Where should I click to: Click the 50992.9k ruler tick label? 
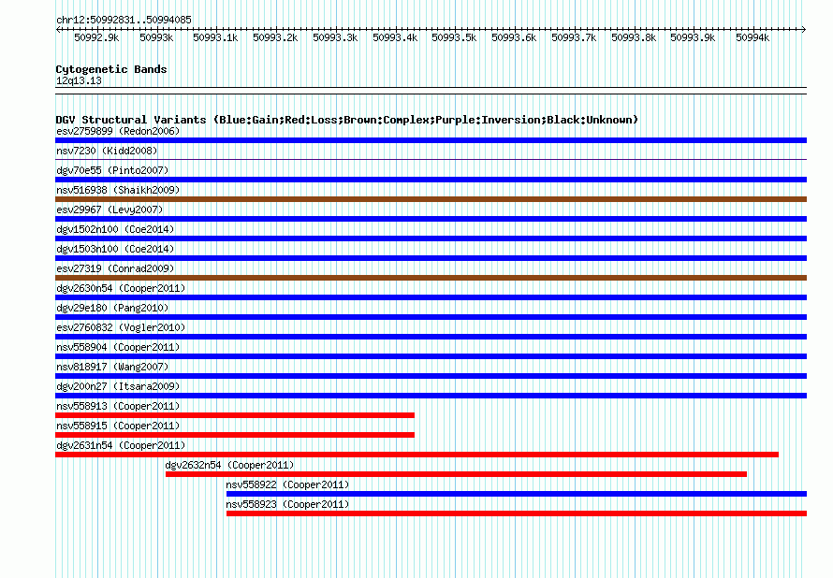click(x=96, y=37)
